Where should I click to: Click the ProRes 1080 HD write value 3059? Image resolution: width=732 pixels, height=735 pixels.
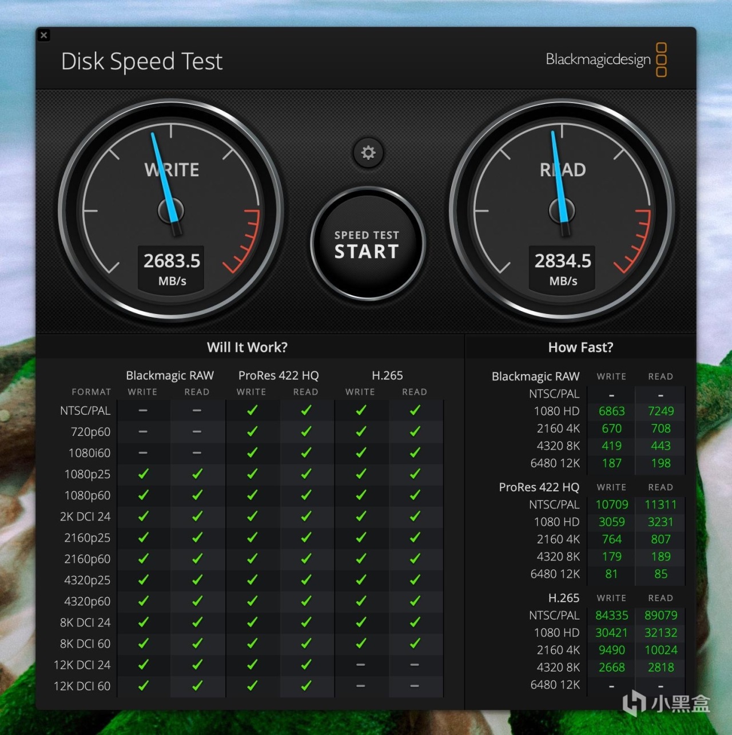[611, 522]
